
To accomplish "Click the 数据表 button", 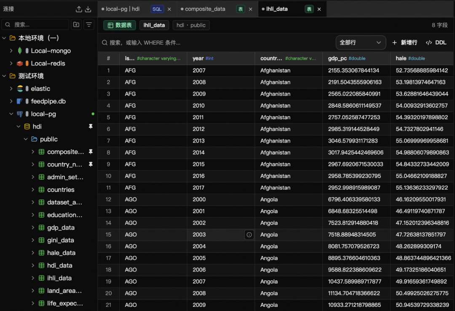I will point(120,25).
